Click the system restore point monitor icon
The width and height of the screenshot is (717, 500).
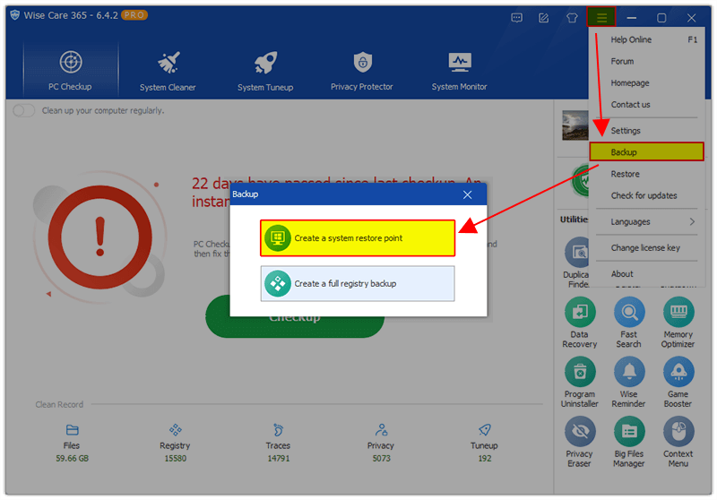pos(278,238)
